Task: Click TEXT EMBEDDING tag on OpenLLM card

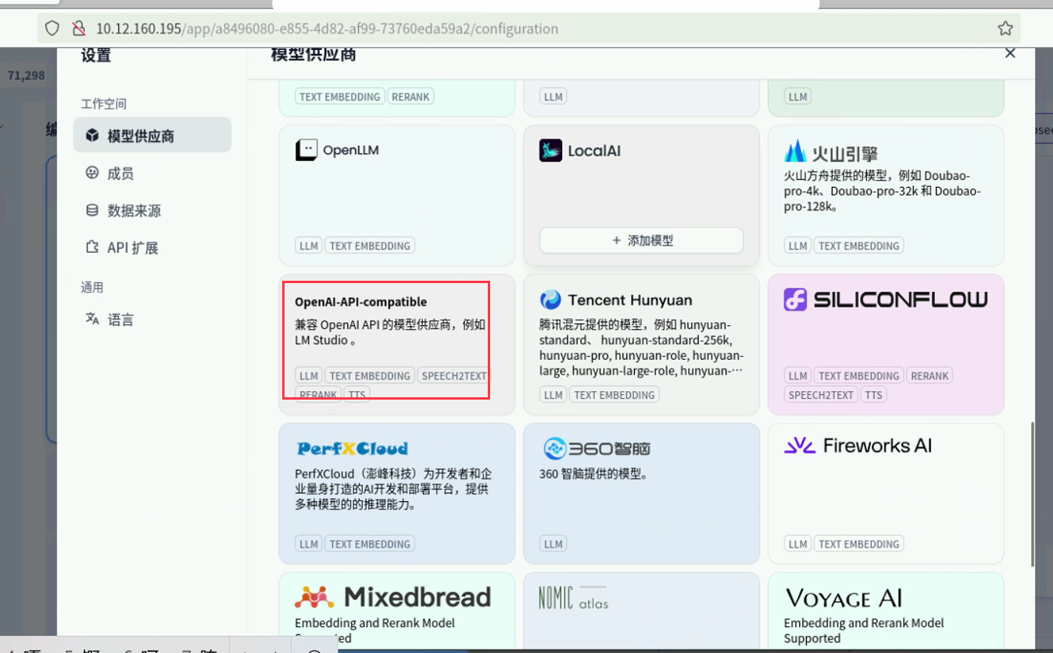Action: 370,246
